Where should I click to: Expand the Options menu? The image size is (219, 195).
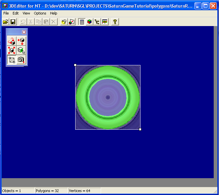40,13
